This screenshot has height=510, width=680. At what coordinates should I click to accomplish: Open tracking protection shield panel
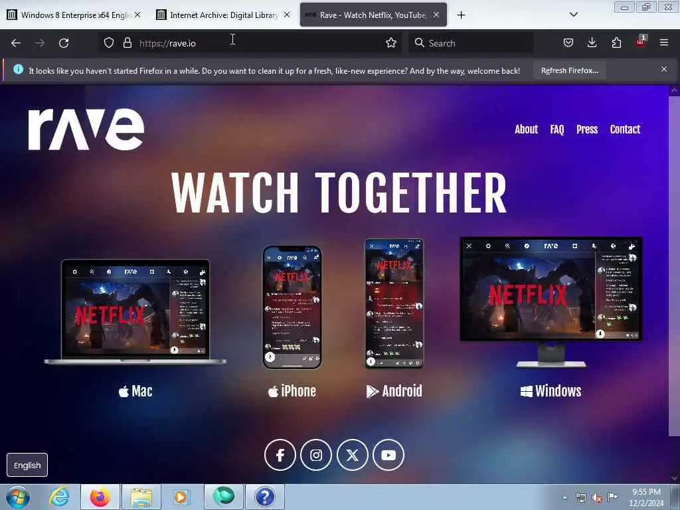point(109,42)
